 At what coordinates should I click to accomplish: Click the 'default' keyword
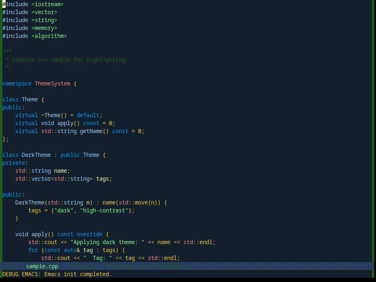88,115
